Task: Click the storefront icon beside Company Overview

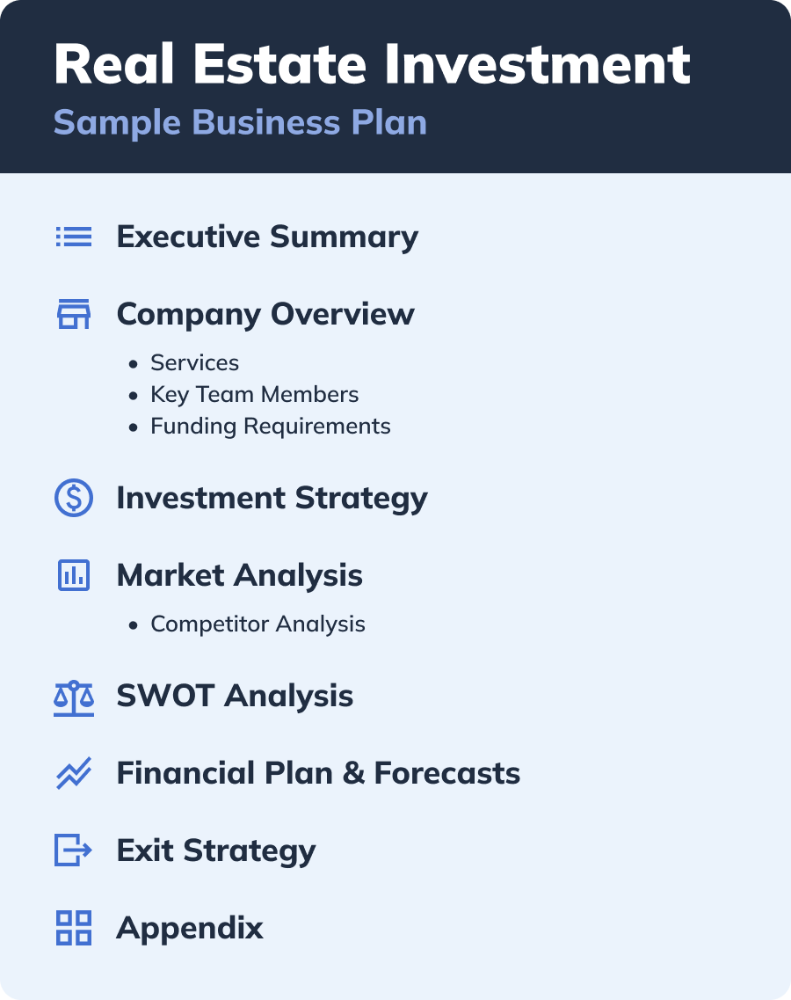Action: [x=74, y=314]
